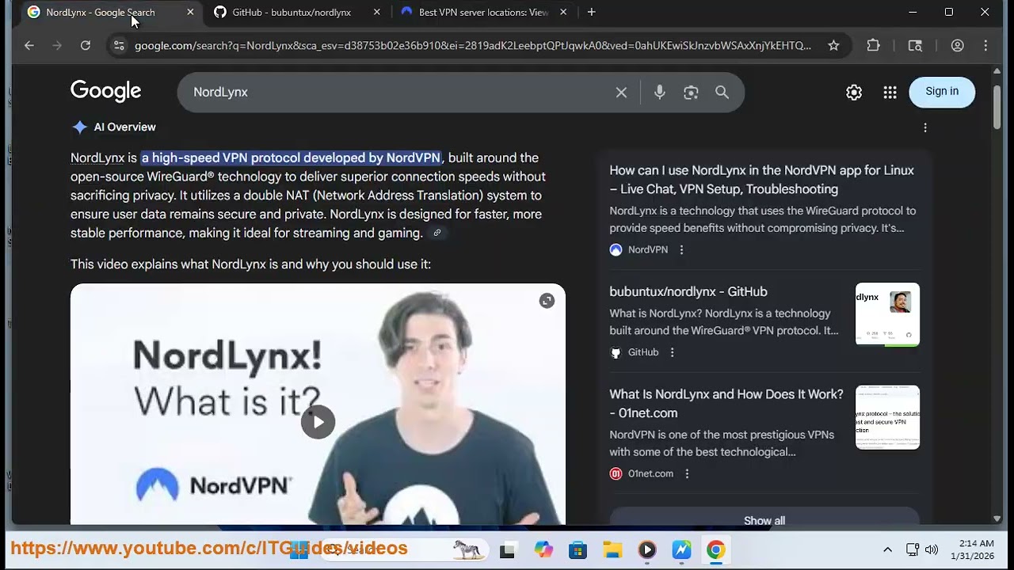Open the media control icon in the Chrome toolbar
This screenshot has height=570, width=1014.
click(915, 46)
